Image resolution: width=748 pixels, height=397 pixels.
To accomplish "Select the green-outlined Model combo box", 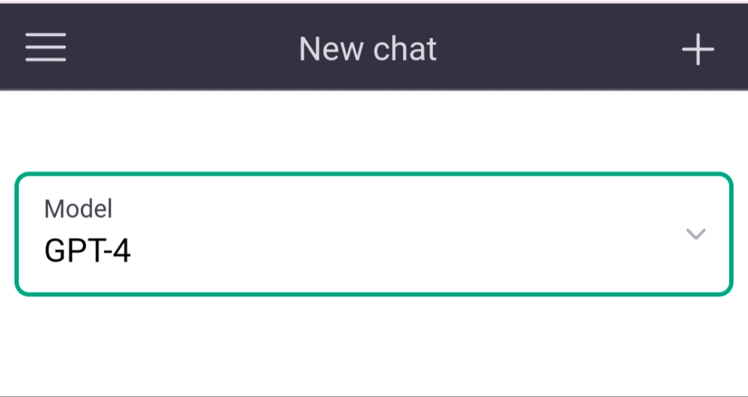I will pos(373,234).
